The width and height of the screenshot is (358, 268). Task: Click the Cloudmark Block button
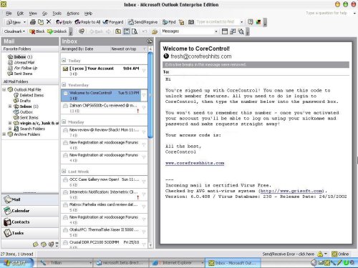(x=37, y=31)
